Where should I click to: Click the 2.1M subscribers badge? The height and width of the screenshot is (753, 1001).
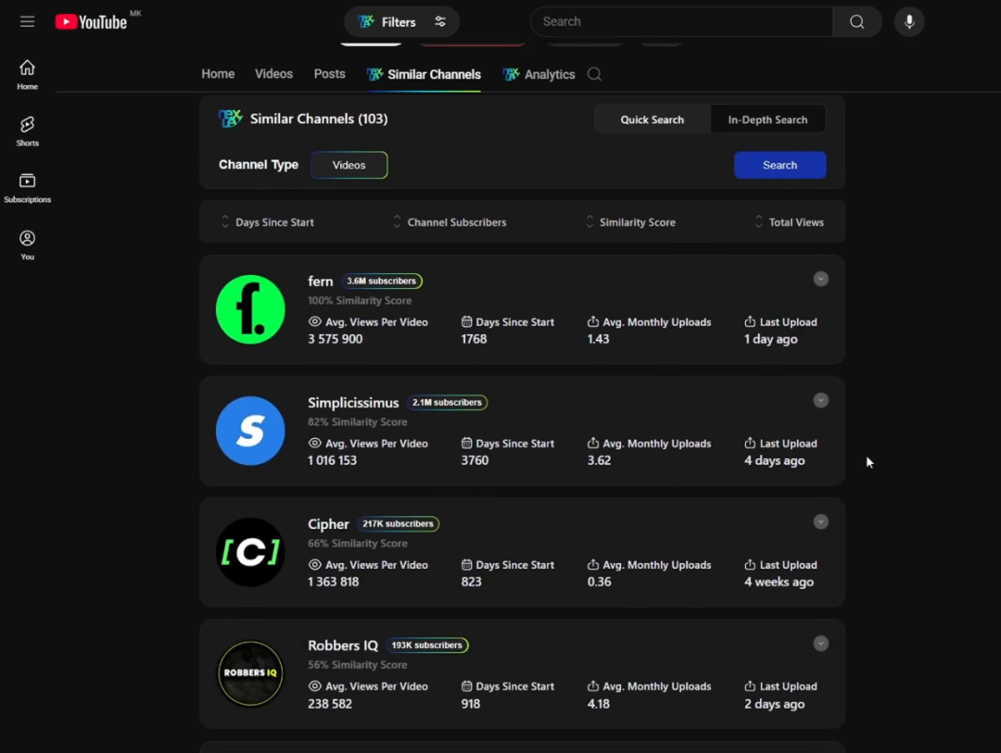pos(447,402)
